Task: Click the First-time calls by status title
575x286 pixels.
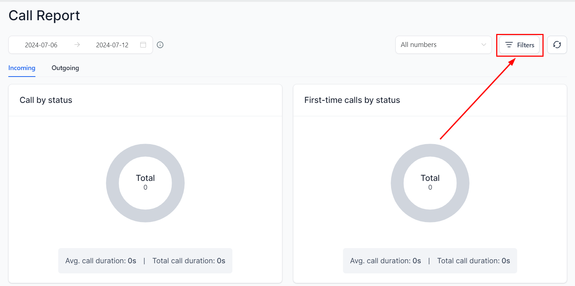Action: coord(352,100)
